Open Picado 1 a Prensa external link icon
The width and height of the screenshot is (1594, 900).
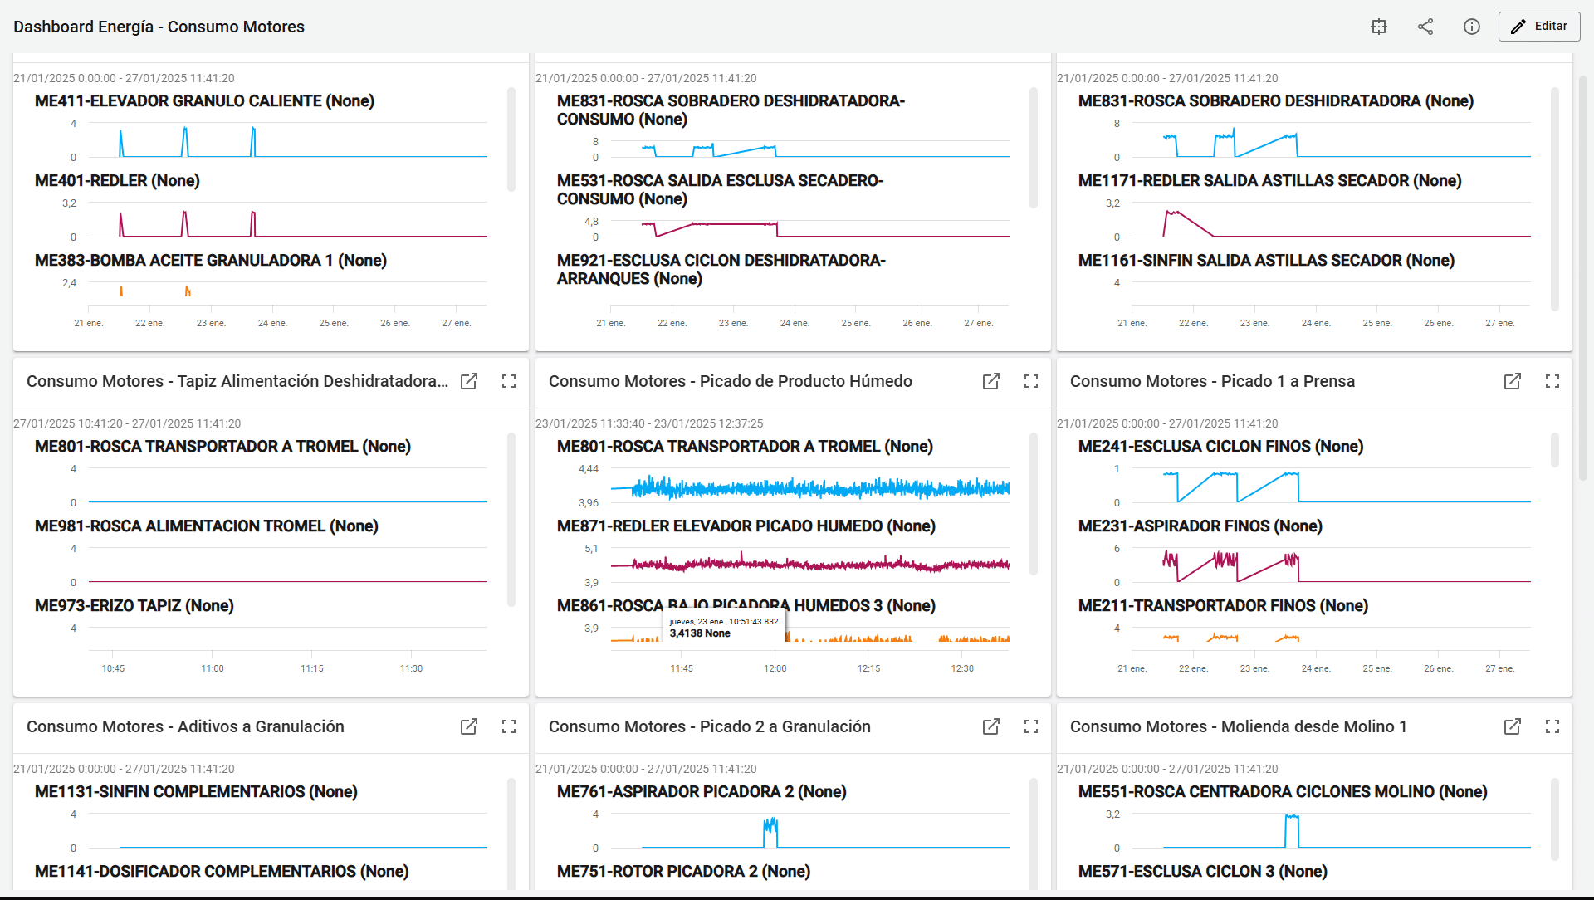tap(1513, 381)
